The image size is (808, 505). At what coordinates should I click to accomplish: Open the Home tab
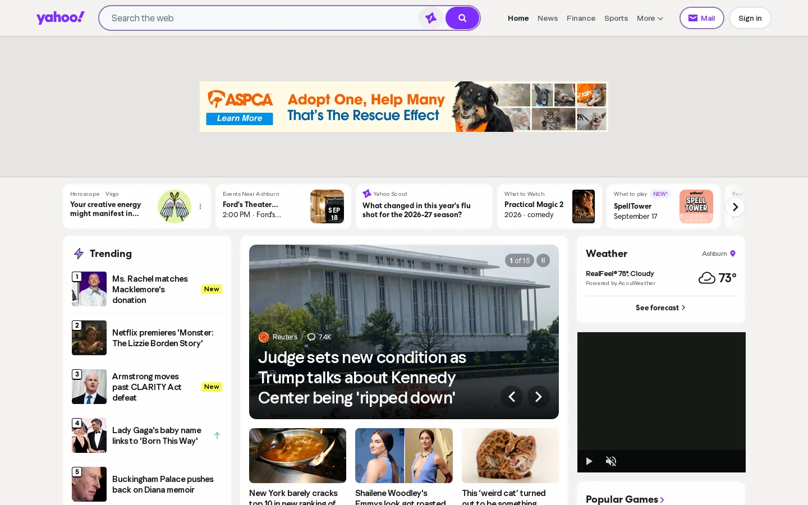[518, 18]
